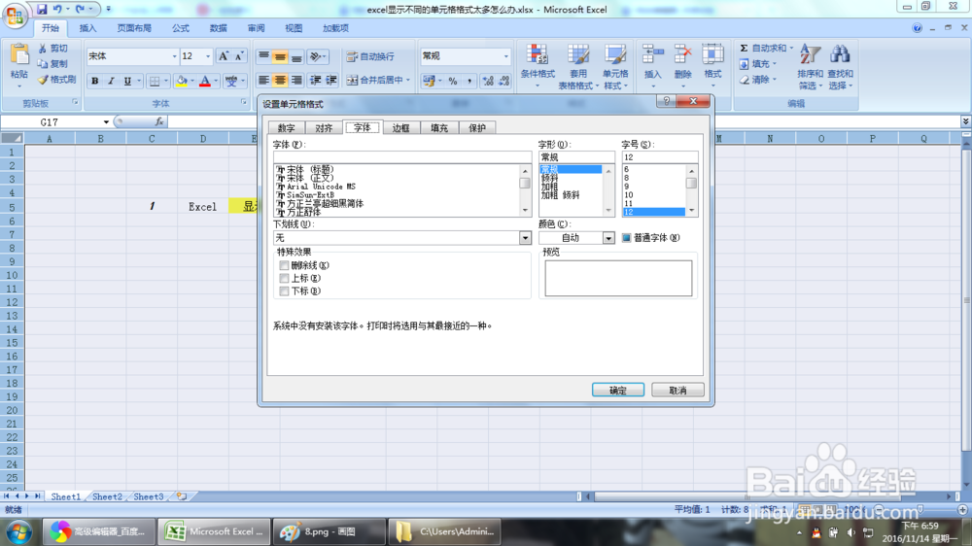Expand the ribbon font size dropdown
The width and height of the screenshot is (972, 546).
208,56
